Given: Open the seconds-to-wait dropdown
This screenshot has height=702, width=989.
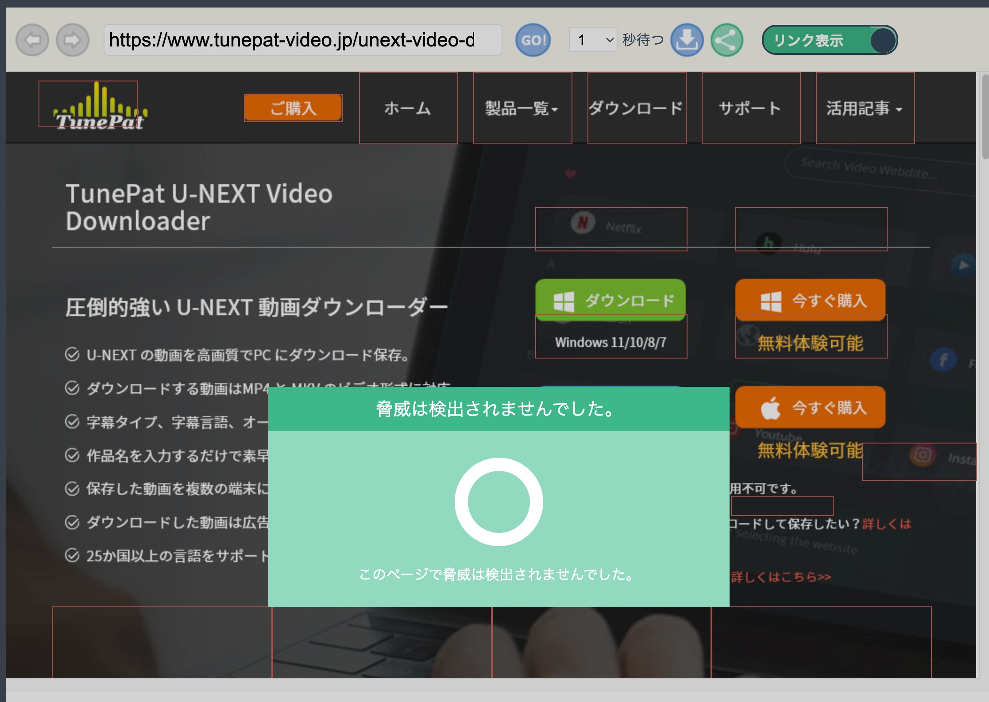Looking at the screenshot, I should pos(593,40).
